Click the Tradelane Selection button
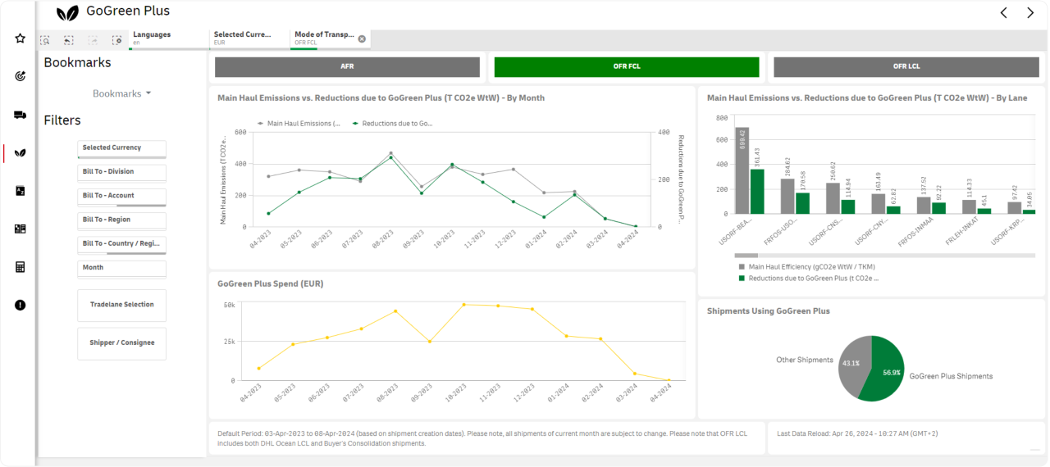 (121, 305)
